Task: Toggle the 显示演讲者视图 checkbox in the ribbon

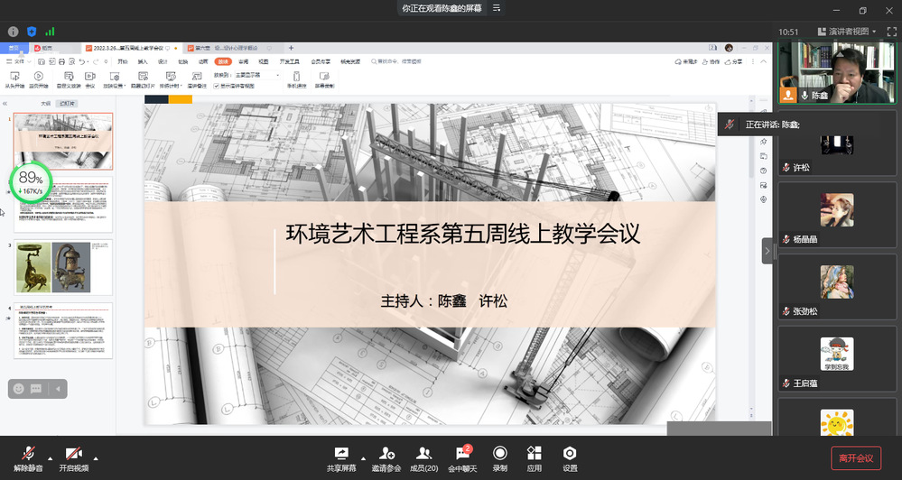Action: [x=217, y=87]
